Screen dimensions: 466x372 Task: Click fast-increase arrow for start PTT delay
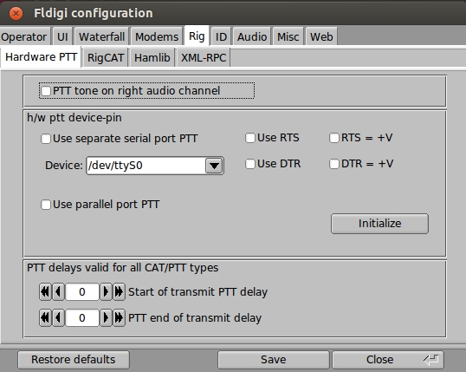[x=119, y=292]
